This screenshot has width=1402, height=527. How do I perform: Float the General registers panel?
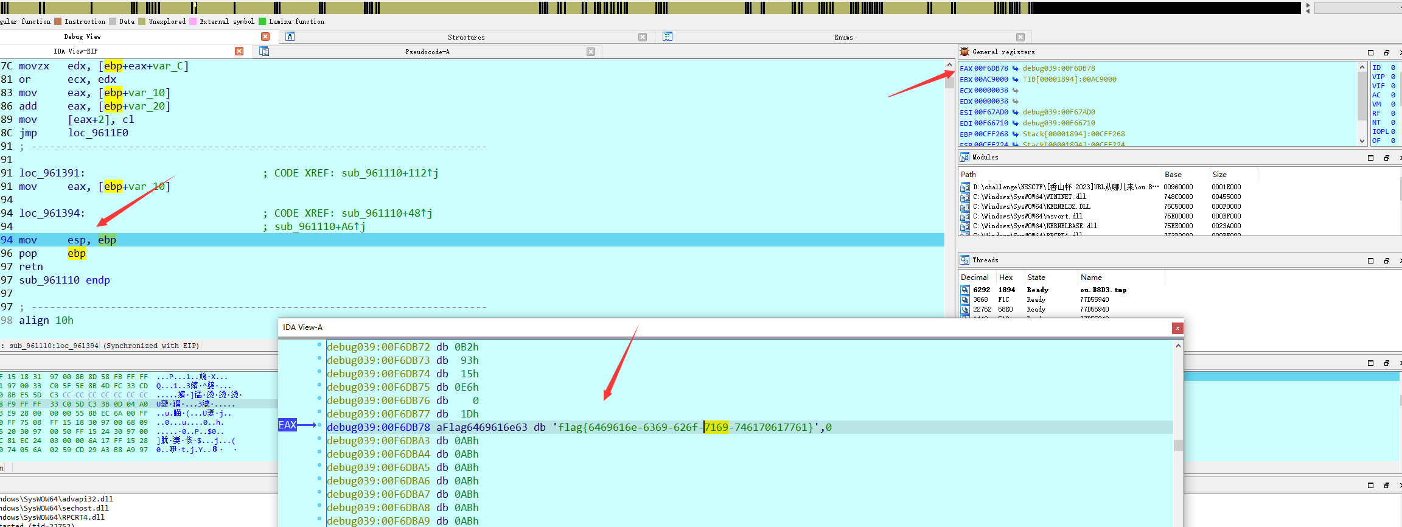pos(1387,52)
